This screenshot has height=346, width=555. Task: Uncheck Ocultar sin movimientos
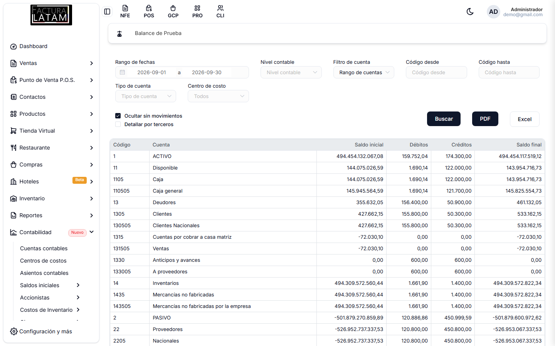click(x=118, y=116)
